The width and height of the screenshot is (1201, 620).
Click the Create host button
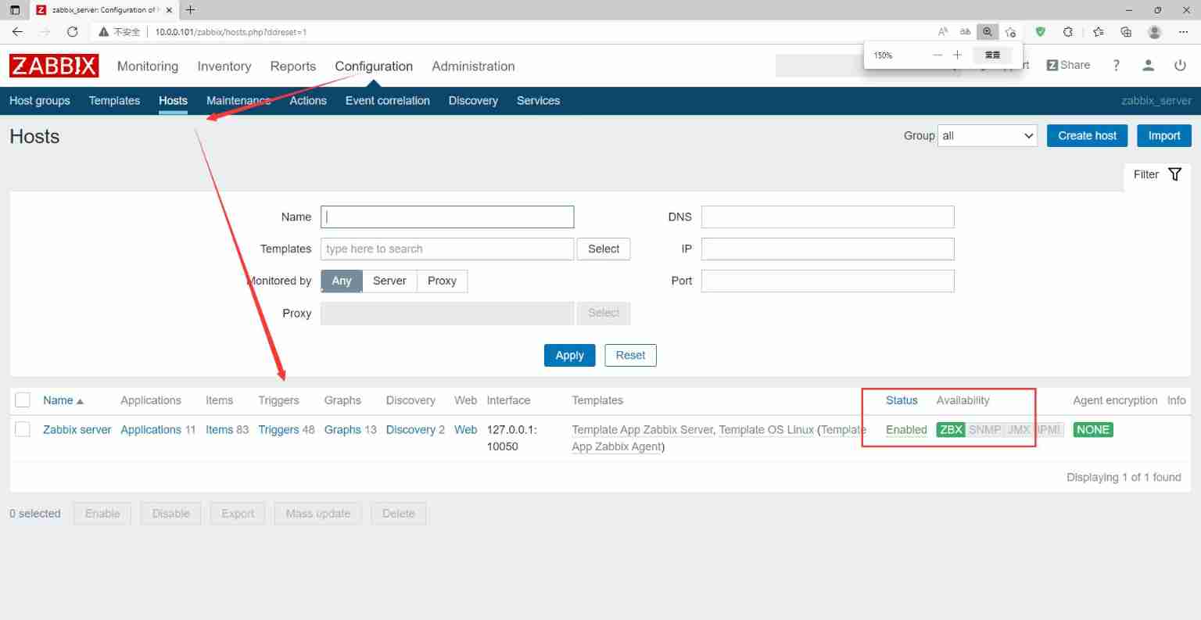[x=1087, y=135]
